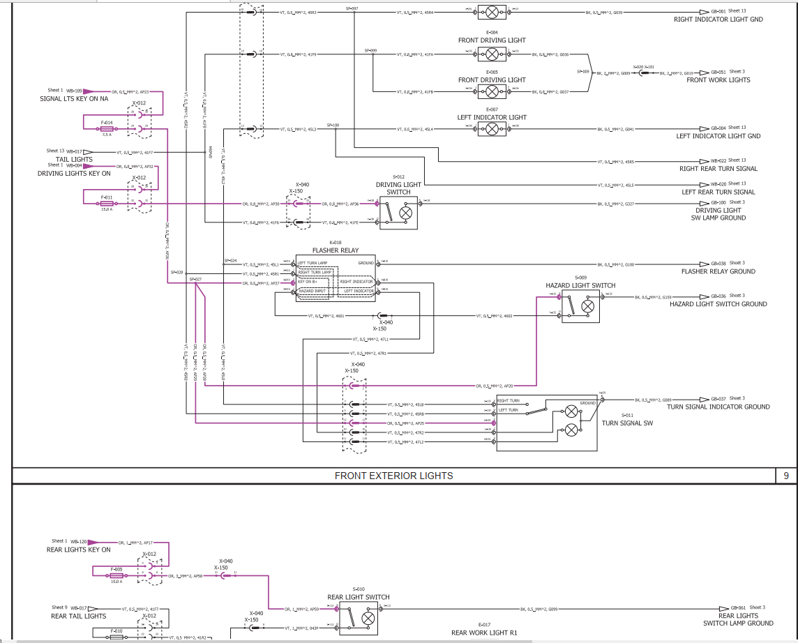Click the F-011 15.0 A fuse symbol
The image size is (798, 643).
click(x=107, y=204)
